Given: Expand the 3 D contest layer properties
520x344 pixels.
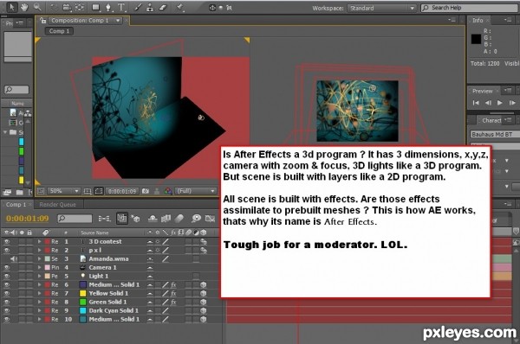Looking at the screenshot, I should [40, 242].
